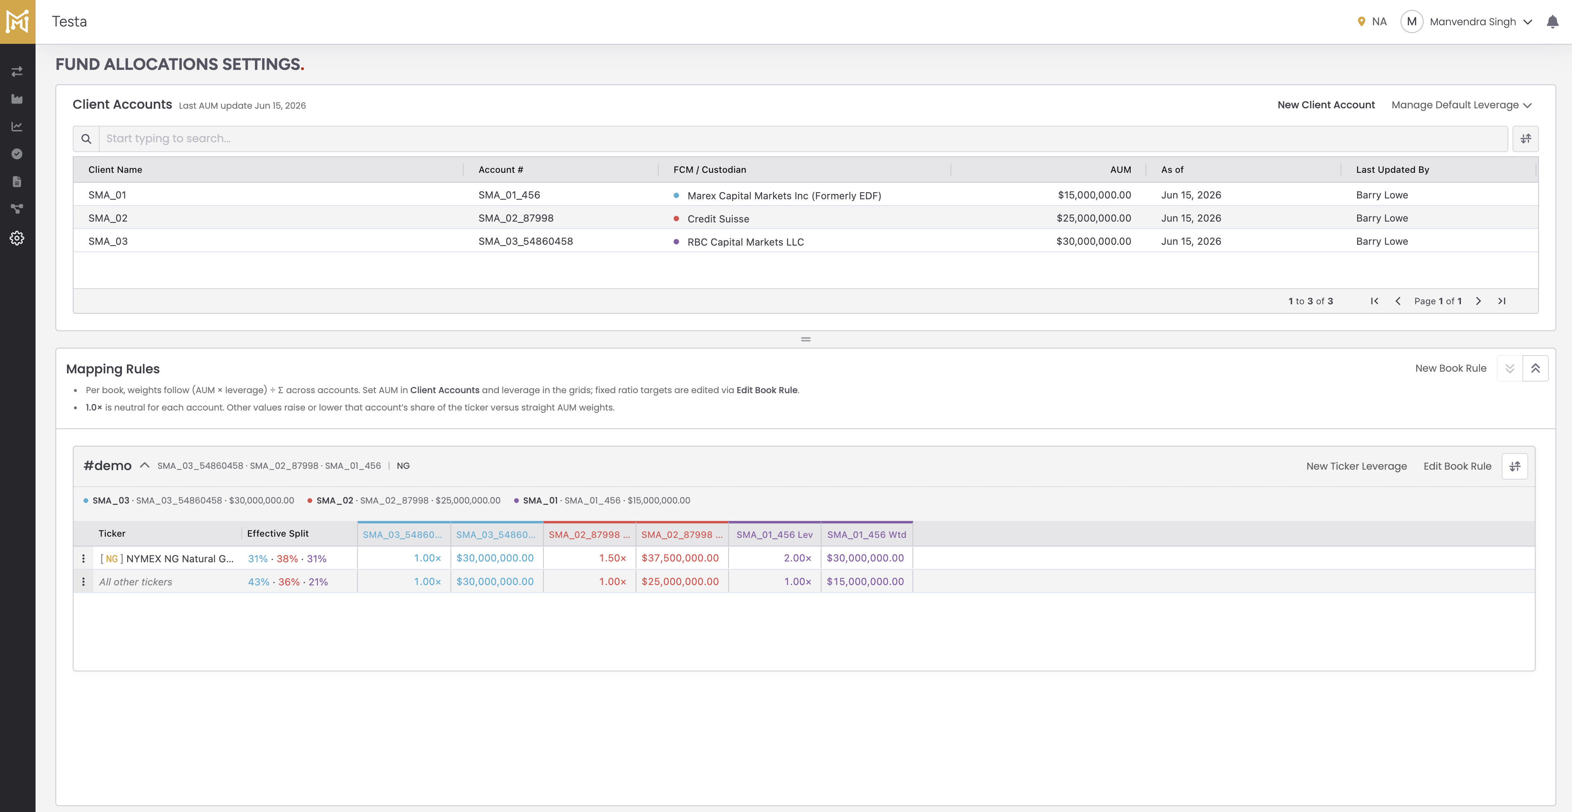
Task: Open the checkmark circle icon in sidebar
Action: point(17,154)
